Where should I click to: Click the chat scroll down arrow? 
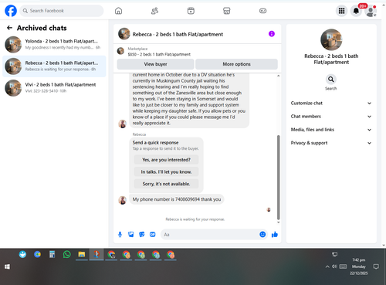pos(278,222)
